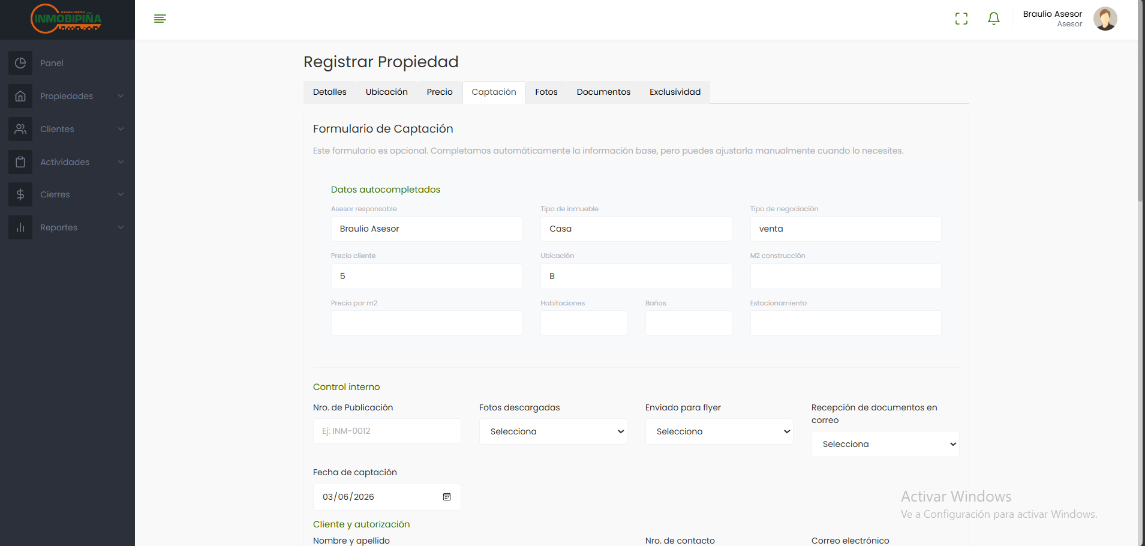The width and height of the screenshot is (1145, 546).
Task: Focus the Precio cliente field
Action: click(x=426, y=276)
